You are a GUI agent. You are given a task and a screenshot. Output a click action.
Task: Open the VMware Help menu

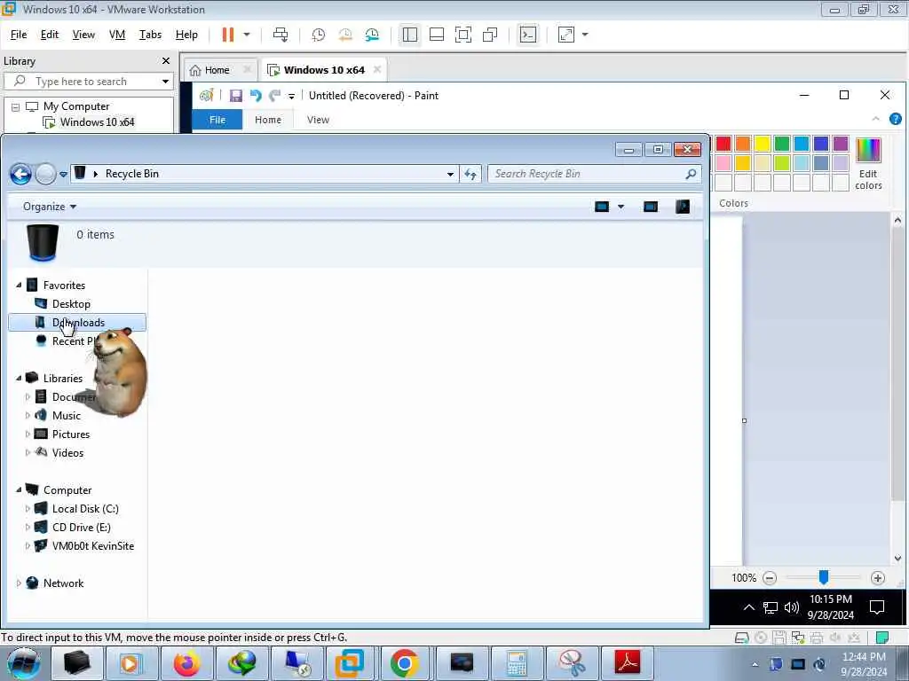tap(186, 35)
